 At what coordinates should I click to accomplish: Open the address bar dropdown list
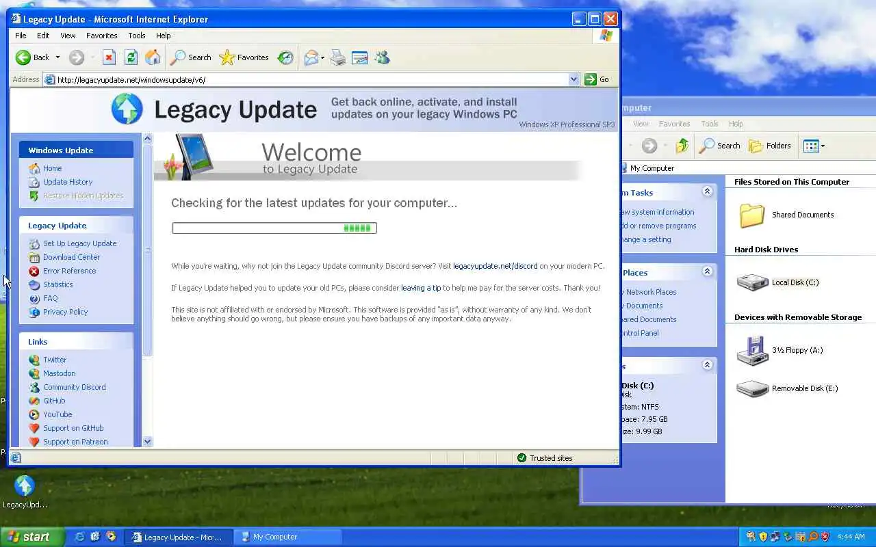click(574, 79)
